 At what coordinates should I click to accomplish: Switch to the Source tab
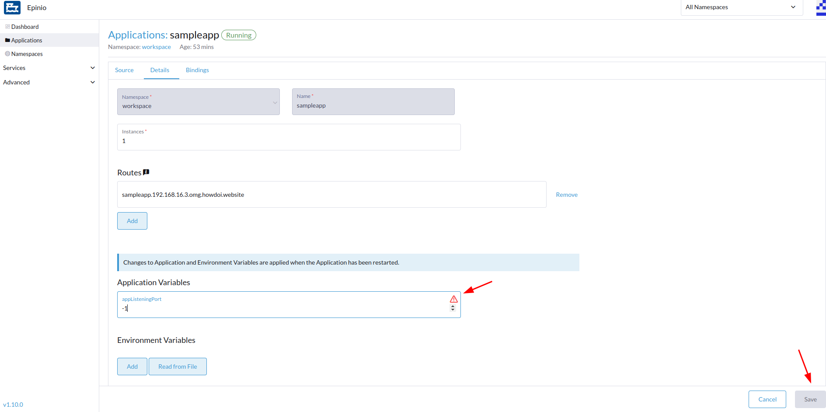pos(124,70)
